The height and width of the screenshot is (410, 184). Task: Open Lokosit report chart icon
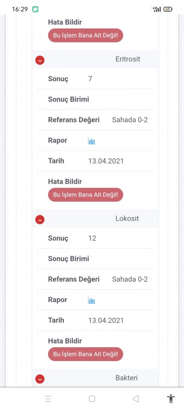(x=92, y=301)
